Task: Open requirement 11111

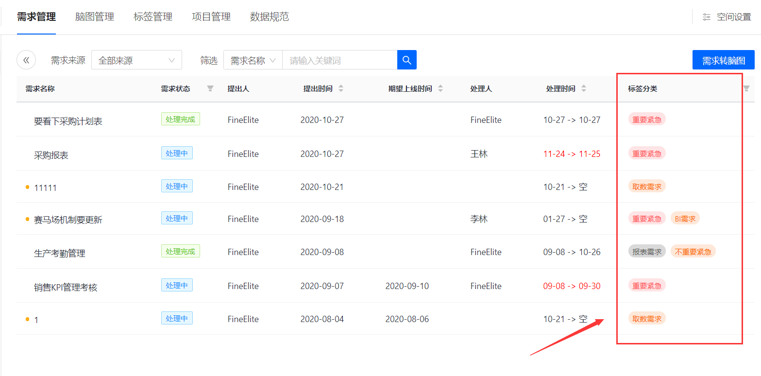Action: point(45,188)
